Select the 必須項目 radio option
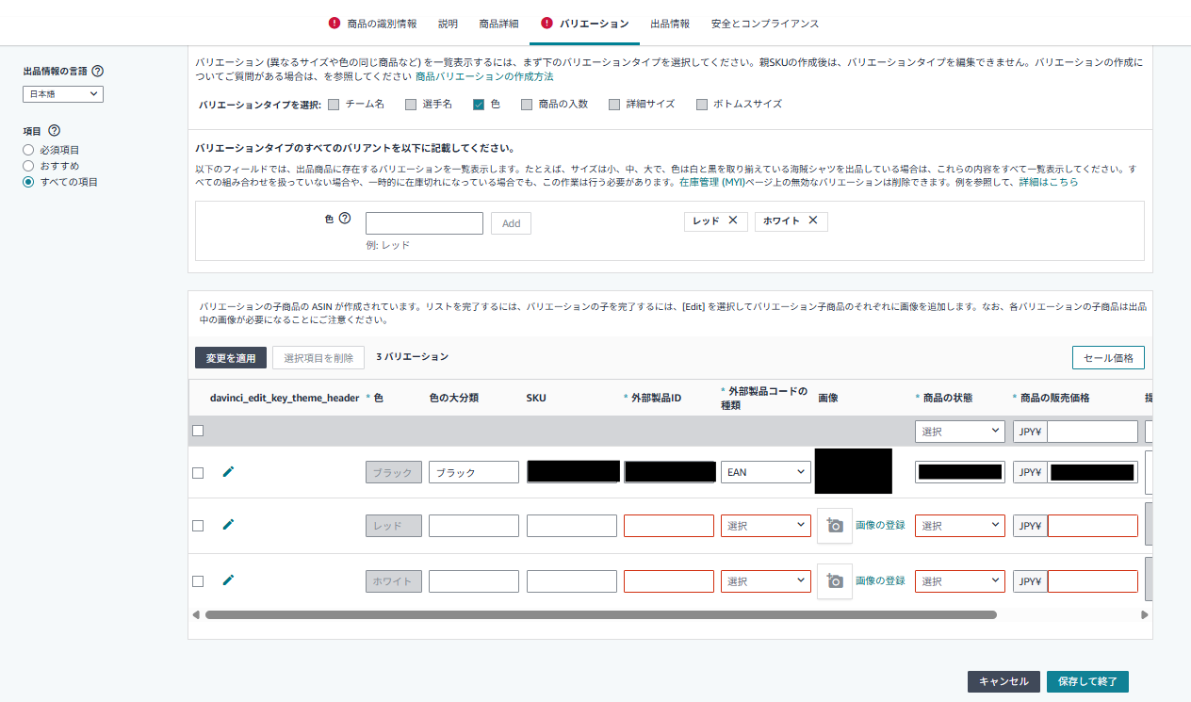Screen dimensions: 1191x702 pyautogui.click(x=28, y=150)
